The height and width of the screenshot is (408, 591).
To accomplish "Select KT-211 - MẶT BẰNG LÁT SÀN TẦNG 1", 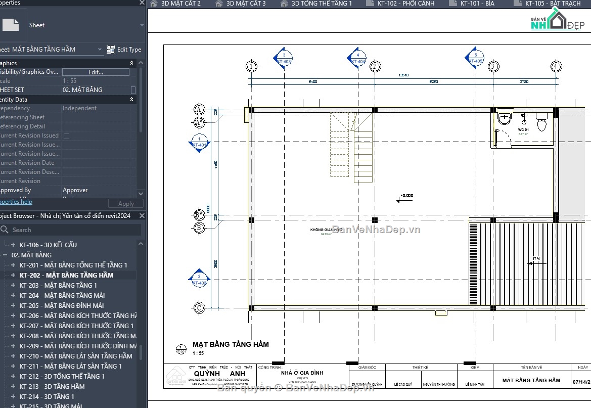I will click(x=70, y=366).
